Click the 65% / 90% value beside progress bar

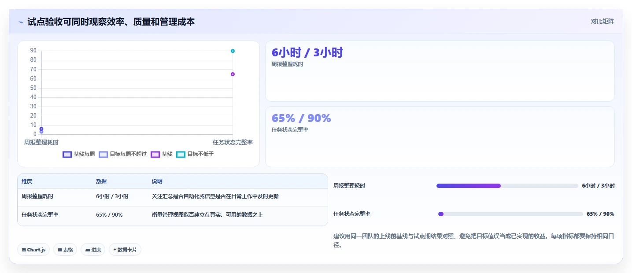pos(600,214)
